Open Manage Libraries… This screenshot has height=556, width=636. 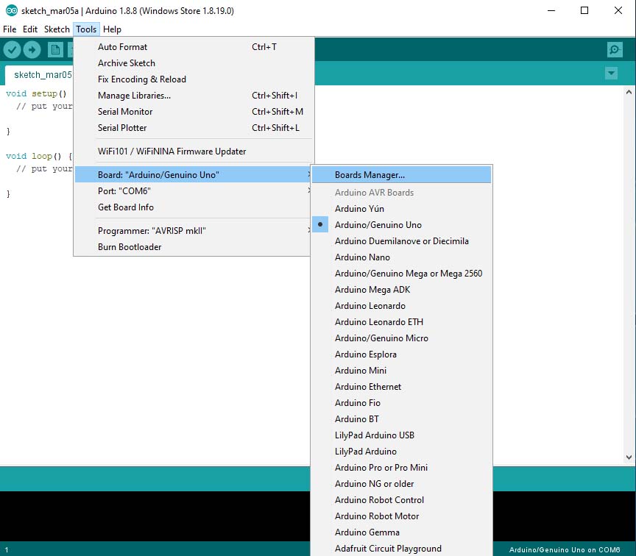pos(194,96)
